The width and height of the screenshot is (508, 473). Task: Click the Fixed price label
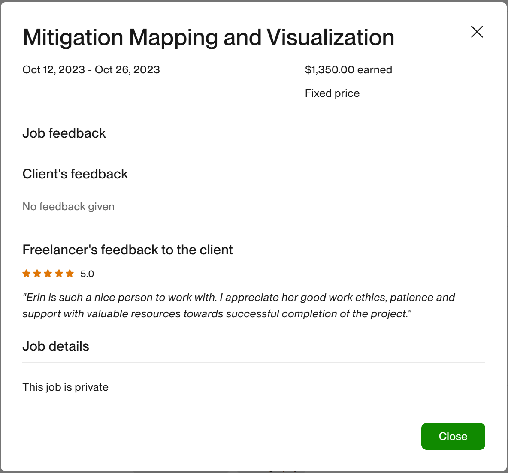pos(332,93)
